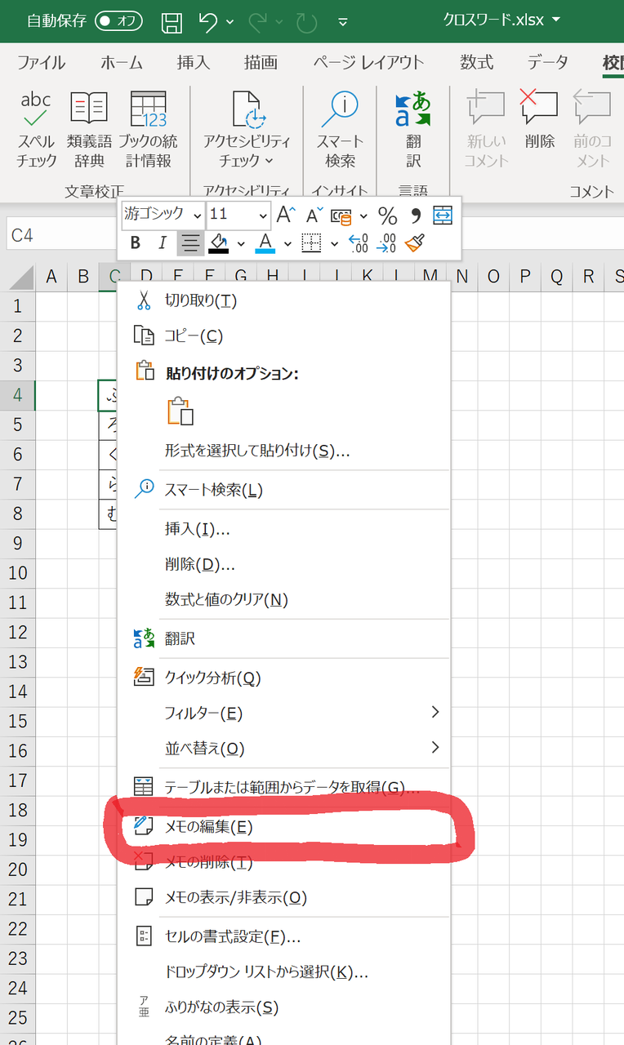The height and width of the screenshot is (1045, 624).
Task: Switch to the 描画 ribbon tab
Action: 261,63
